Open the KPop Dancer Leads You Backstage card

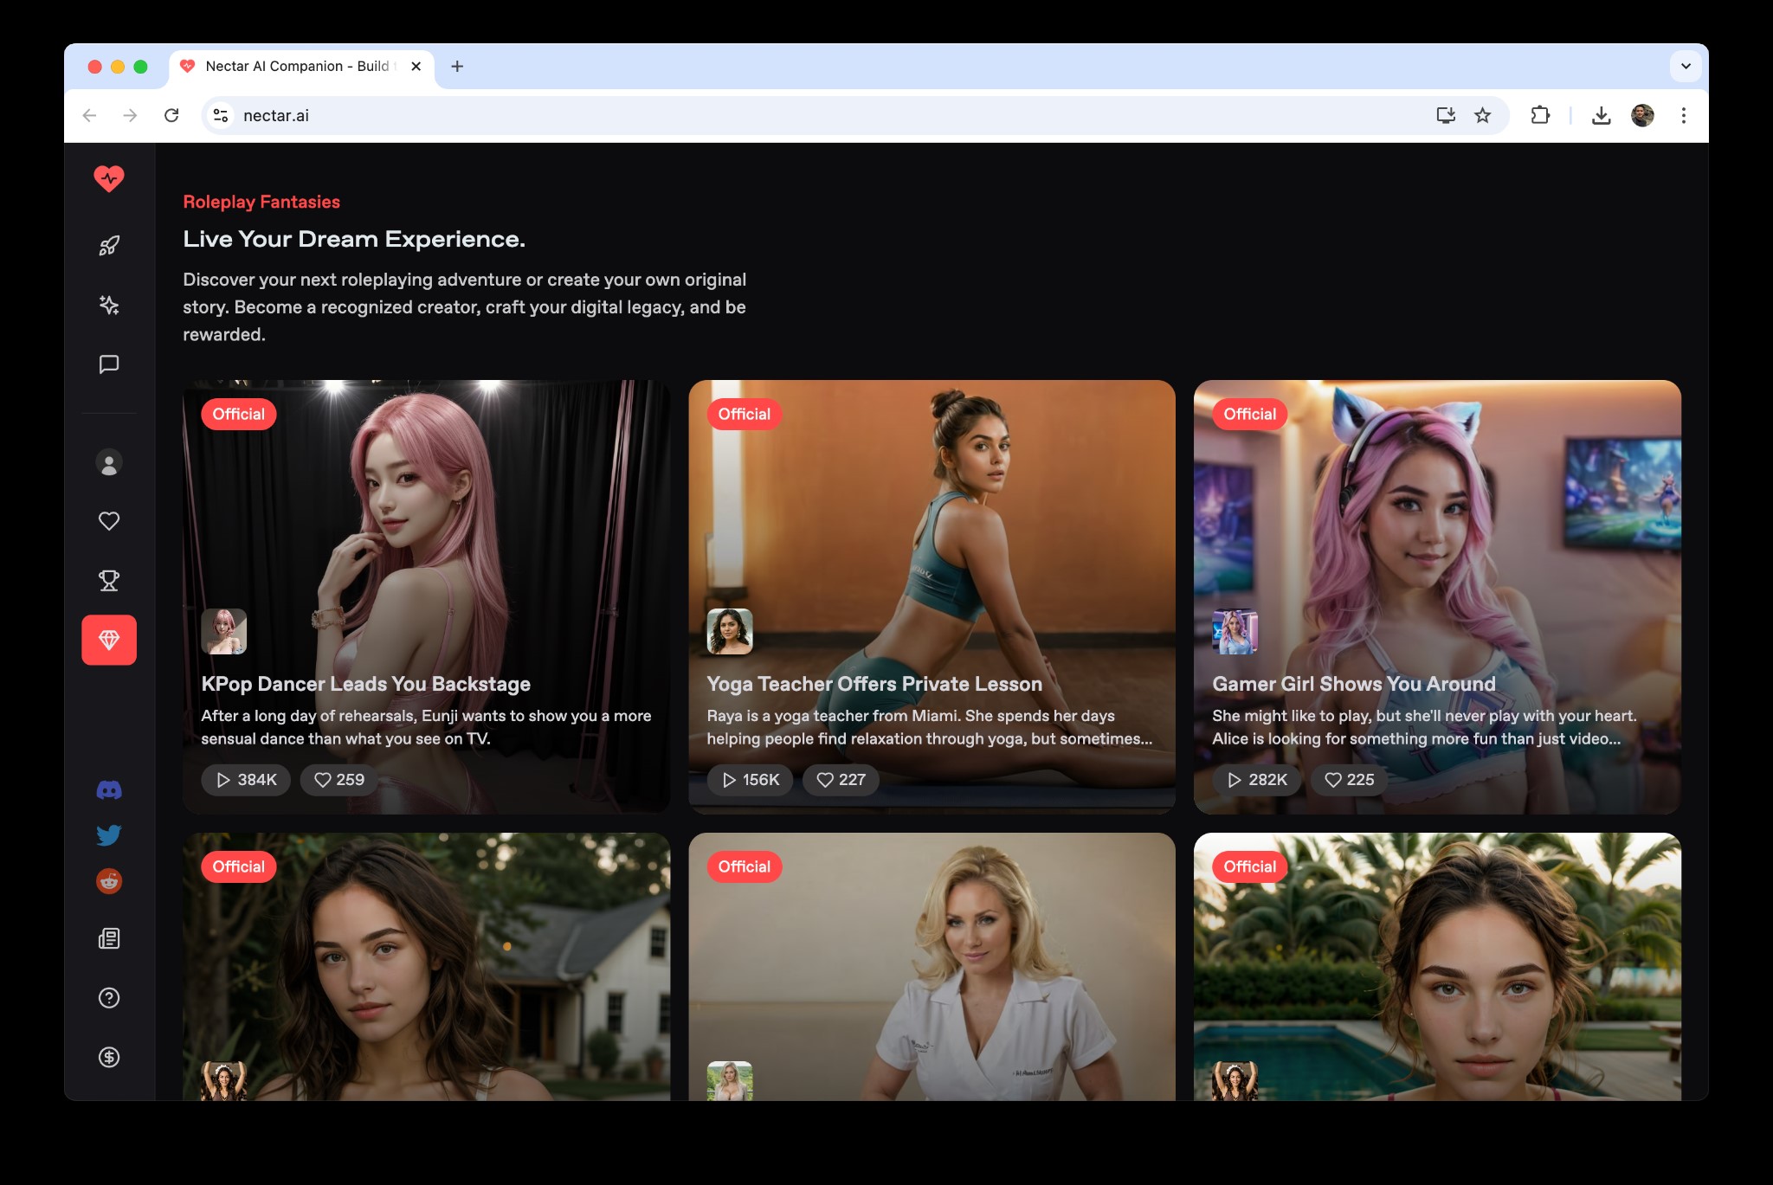click(x=426, y=596)
